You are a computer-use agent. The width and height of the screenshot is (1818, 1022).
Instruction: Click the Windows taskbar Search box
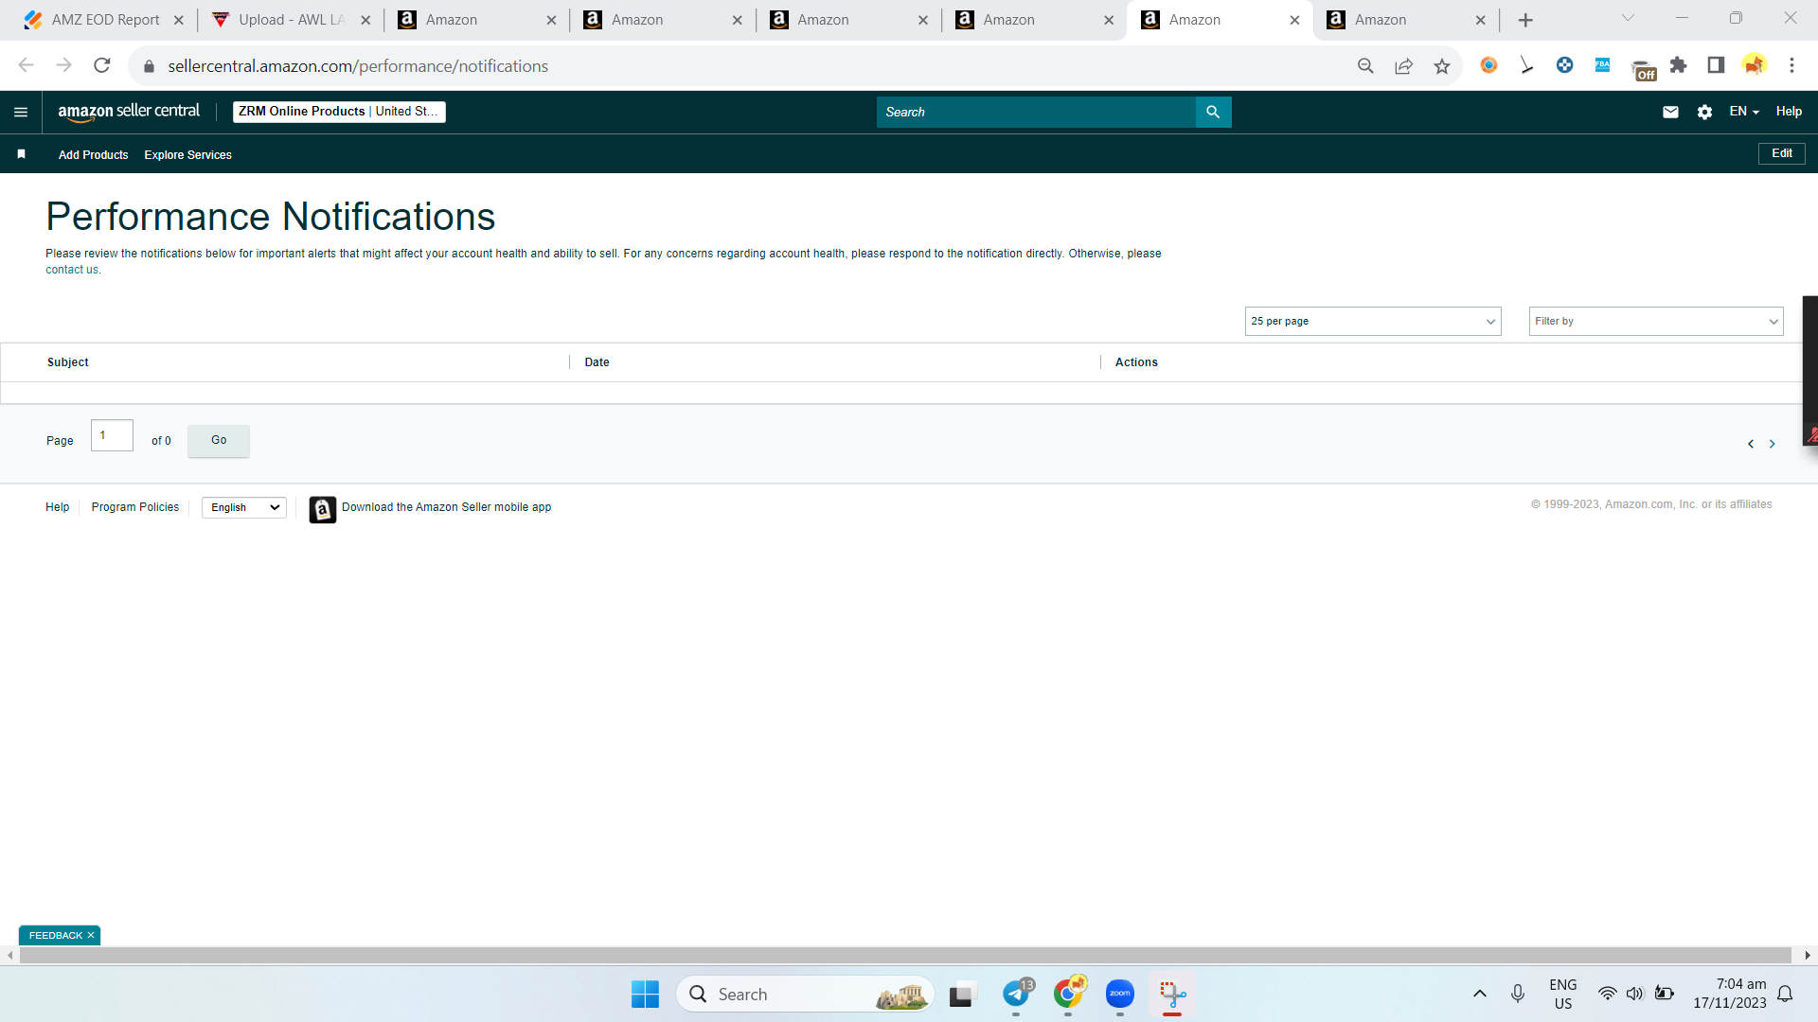805,995
